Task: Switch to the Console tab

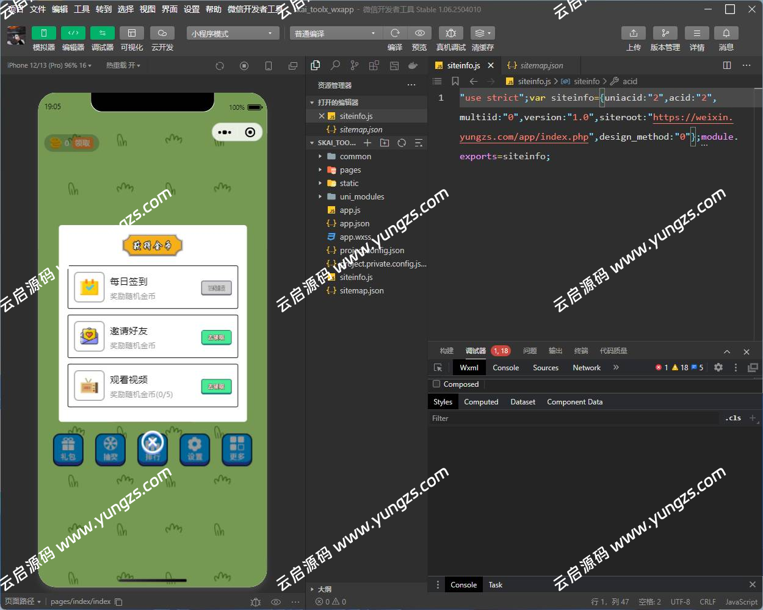Action: tap(505, 368)
